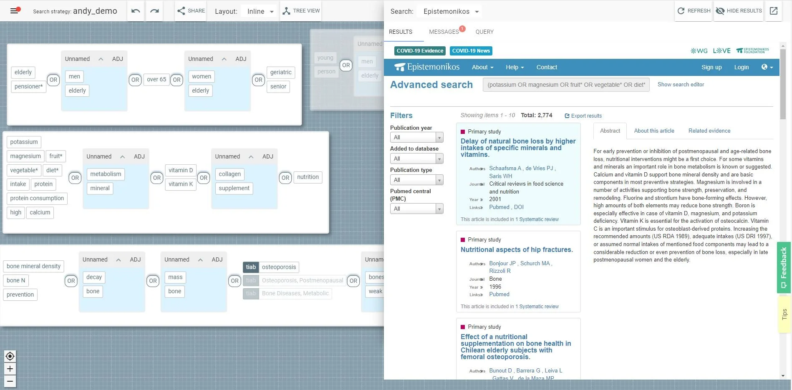Toggle the OR operator before vitamin D
Viewport: 792px width, 390px height.
(157, 178)
